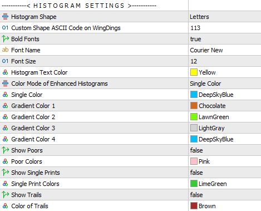Click the Brown swatch for Color of Trails
Screen dimensions: 261x211
[194, 206]
